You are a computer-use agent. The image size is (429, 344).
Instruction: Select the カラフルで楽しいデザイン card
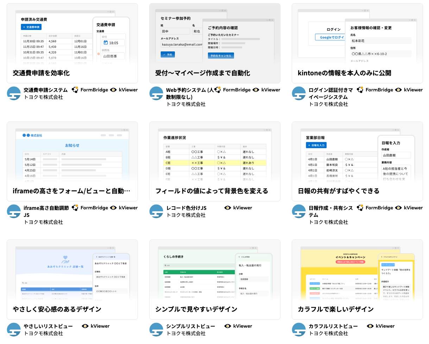point(357,279)
